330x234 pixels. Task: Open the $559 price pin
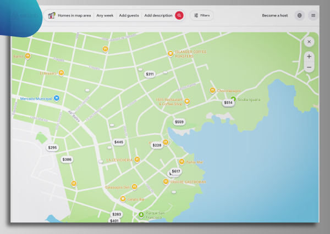[x=179, y=122]
